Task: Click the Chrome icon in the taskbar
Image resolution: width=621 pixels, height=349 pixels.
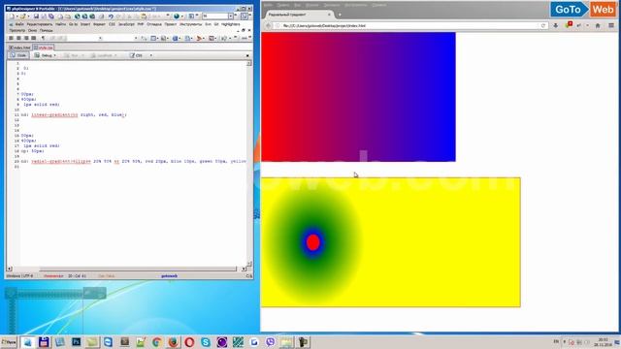Action: pyautogui.click(x=156, y=342)
